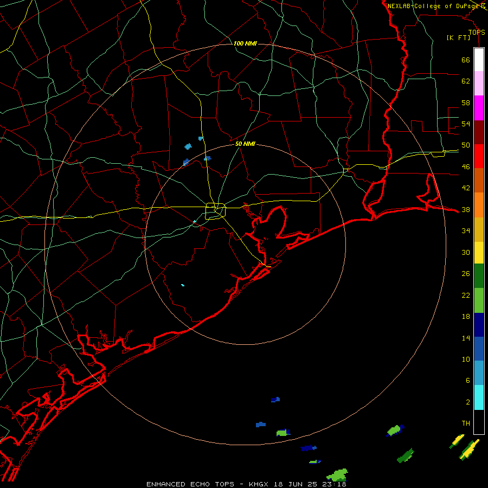
Task: Click the "23:18" time in the caption
Action: [x=334, y=484]
